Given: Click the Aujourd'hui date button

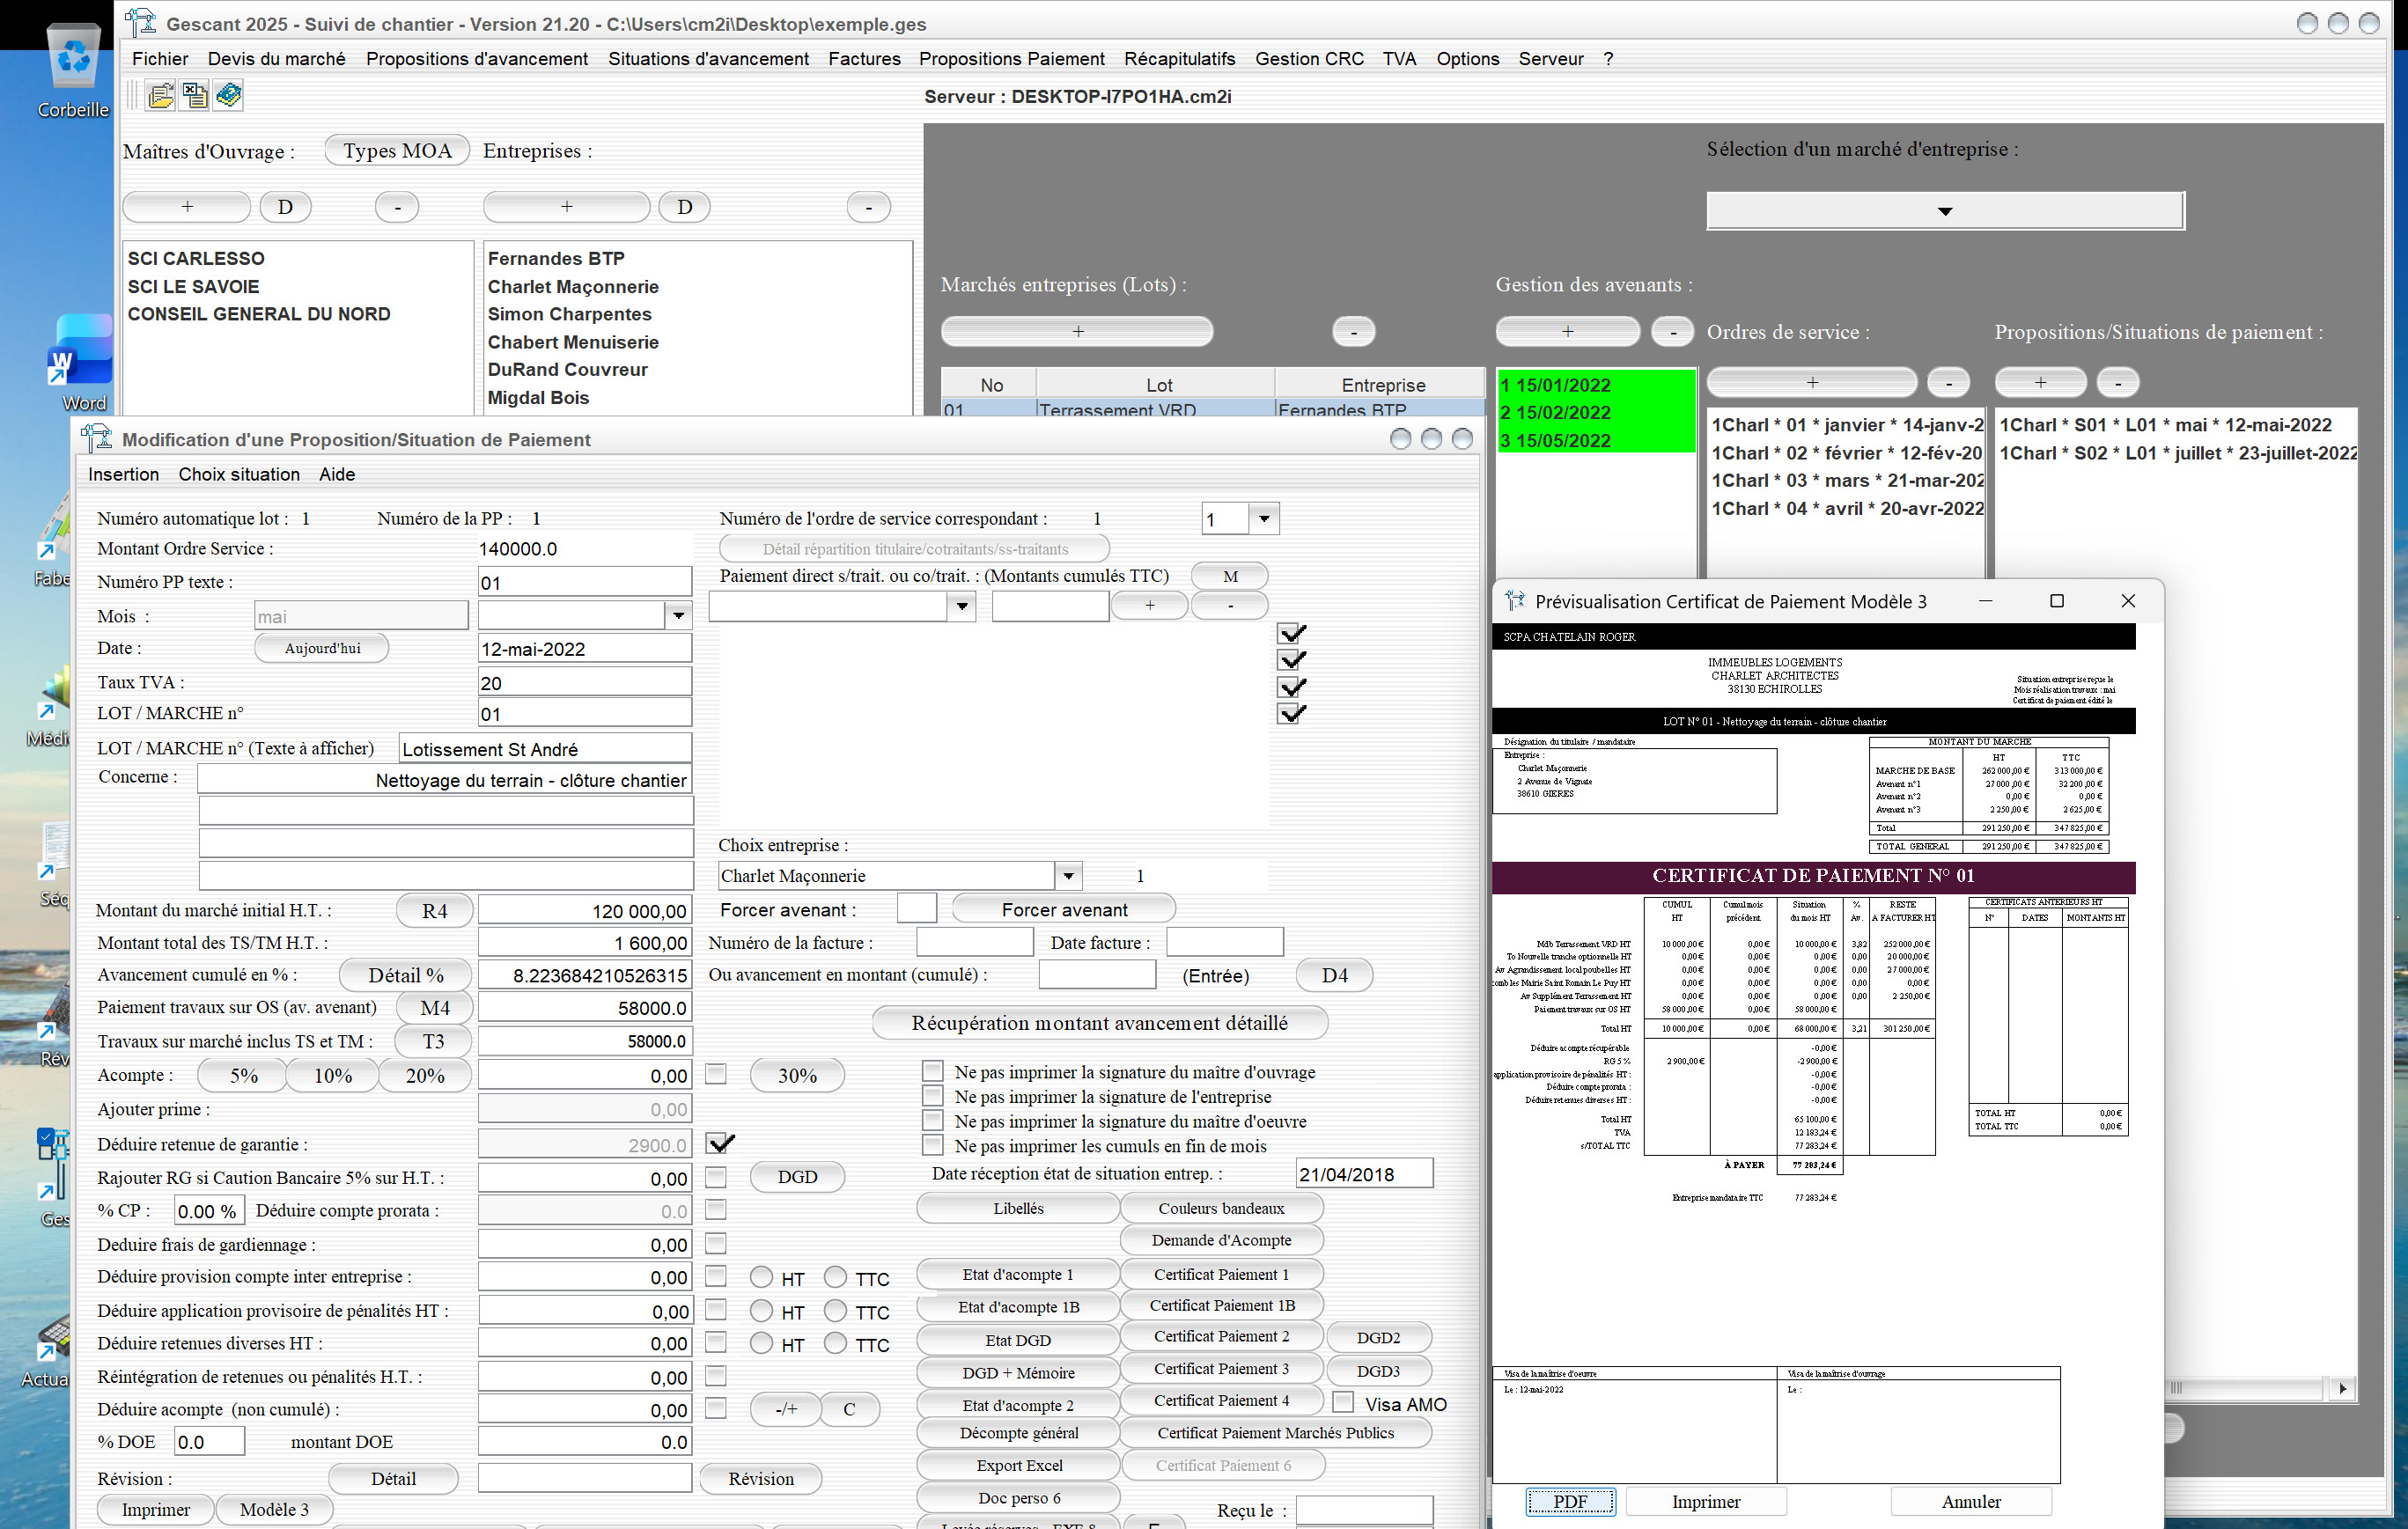Looking at the screenshot, I should (x=322, y=648).
